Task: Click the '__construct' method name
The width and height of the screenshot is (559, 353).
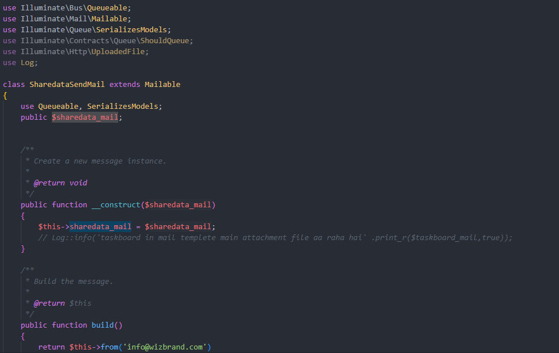Action: 116,205
